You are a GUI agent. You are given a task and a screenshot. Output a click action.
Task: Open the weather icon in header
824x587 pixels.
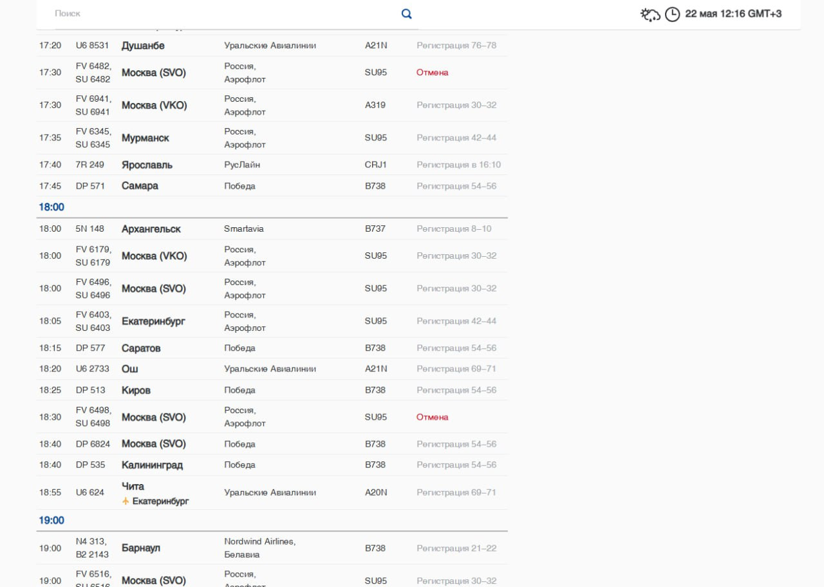coord(650,14)
